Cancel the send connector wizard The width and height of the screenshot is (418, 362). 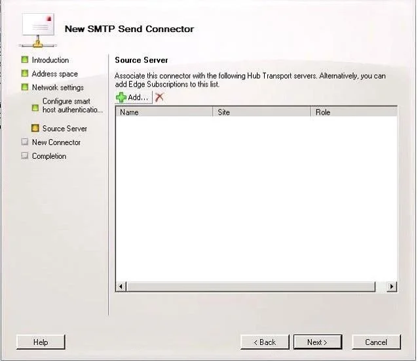click(376, 342)
